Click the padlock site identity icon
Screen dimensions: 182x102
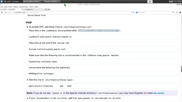click(x=5, y=12)
